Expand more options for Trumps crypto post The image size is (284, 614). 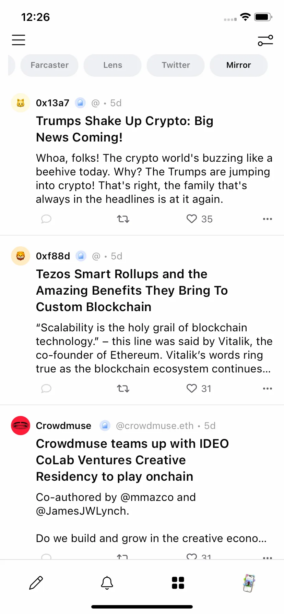(x=268, y=219)
